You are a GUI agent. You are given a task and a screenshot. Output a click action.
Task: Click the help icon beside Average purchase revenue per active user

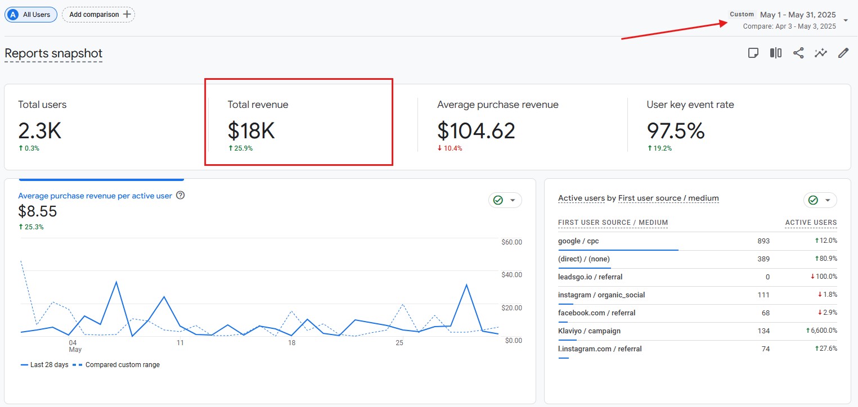tap(181, 196)
